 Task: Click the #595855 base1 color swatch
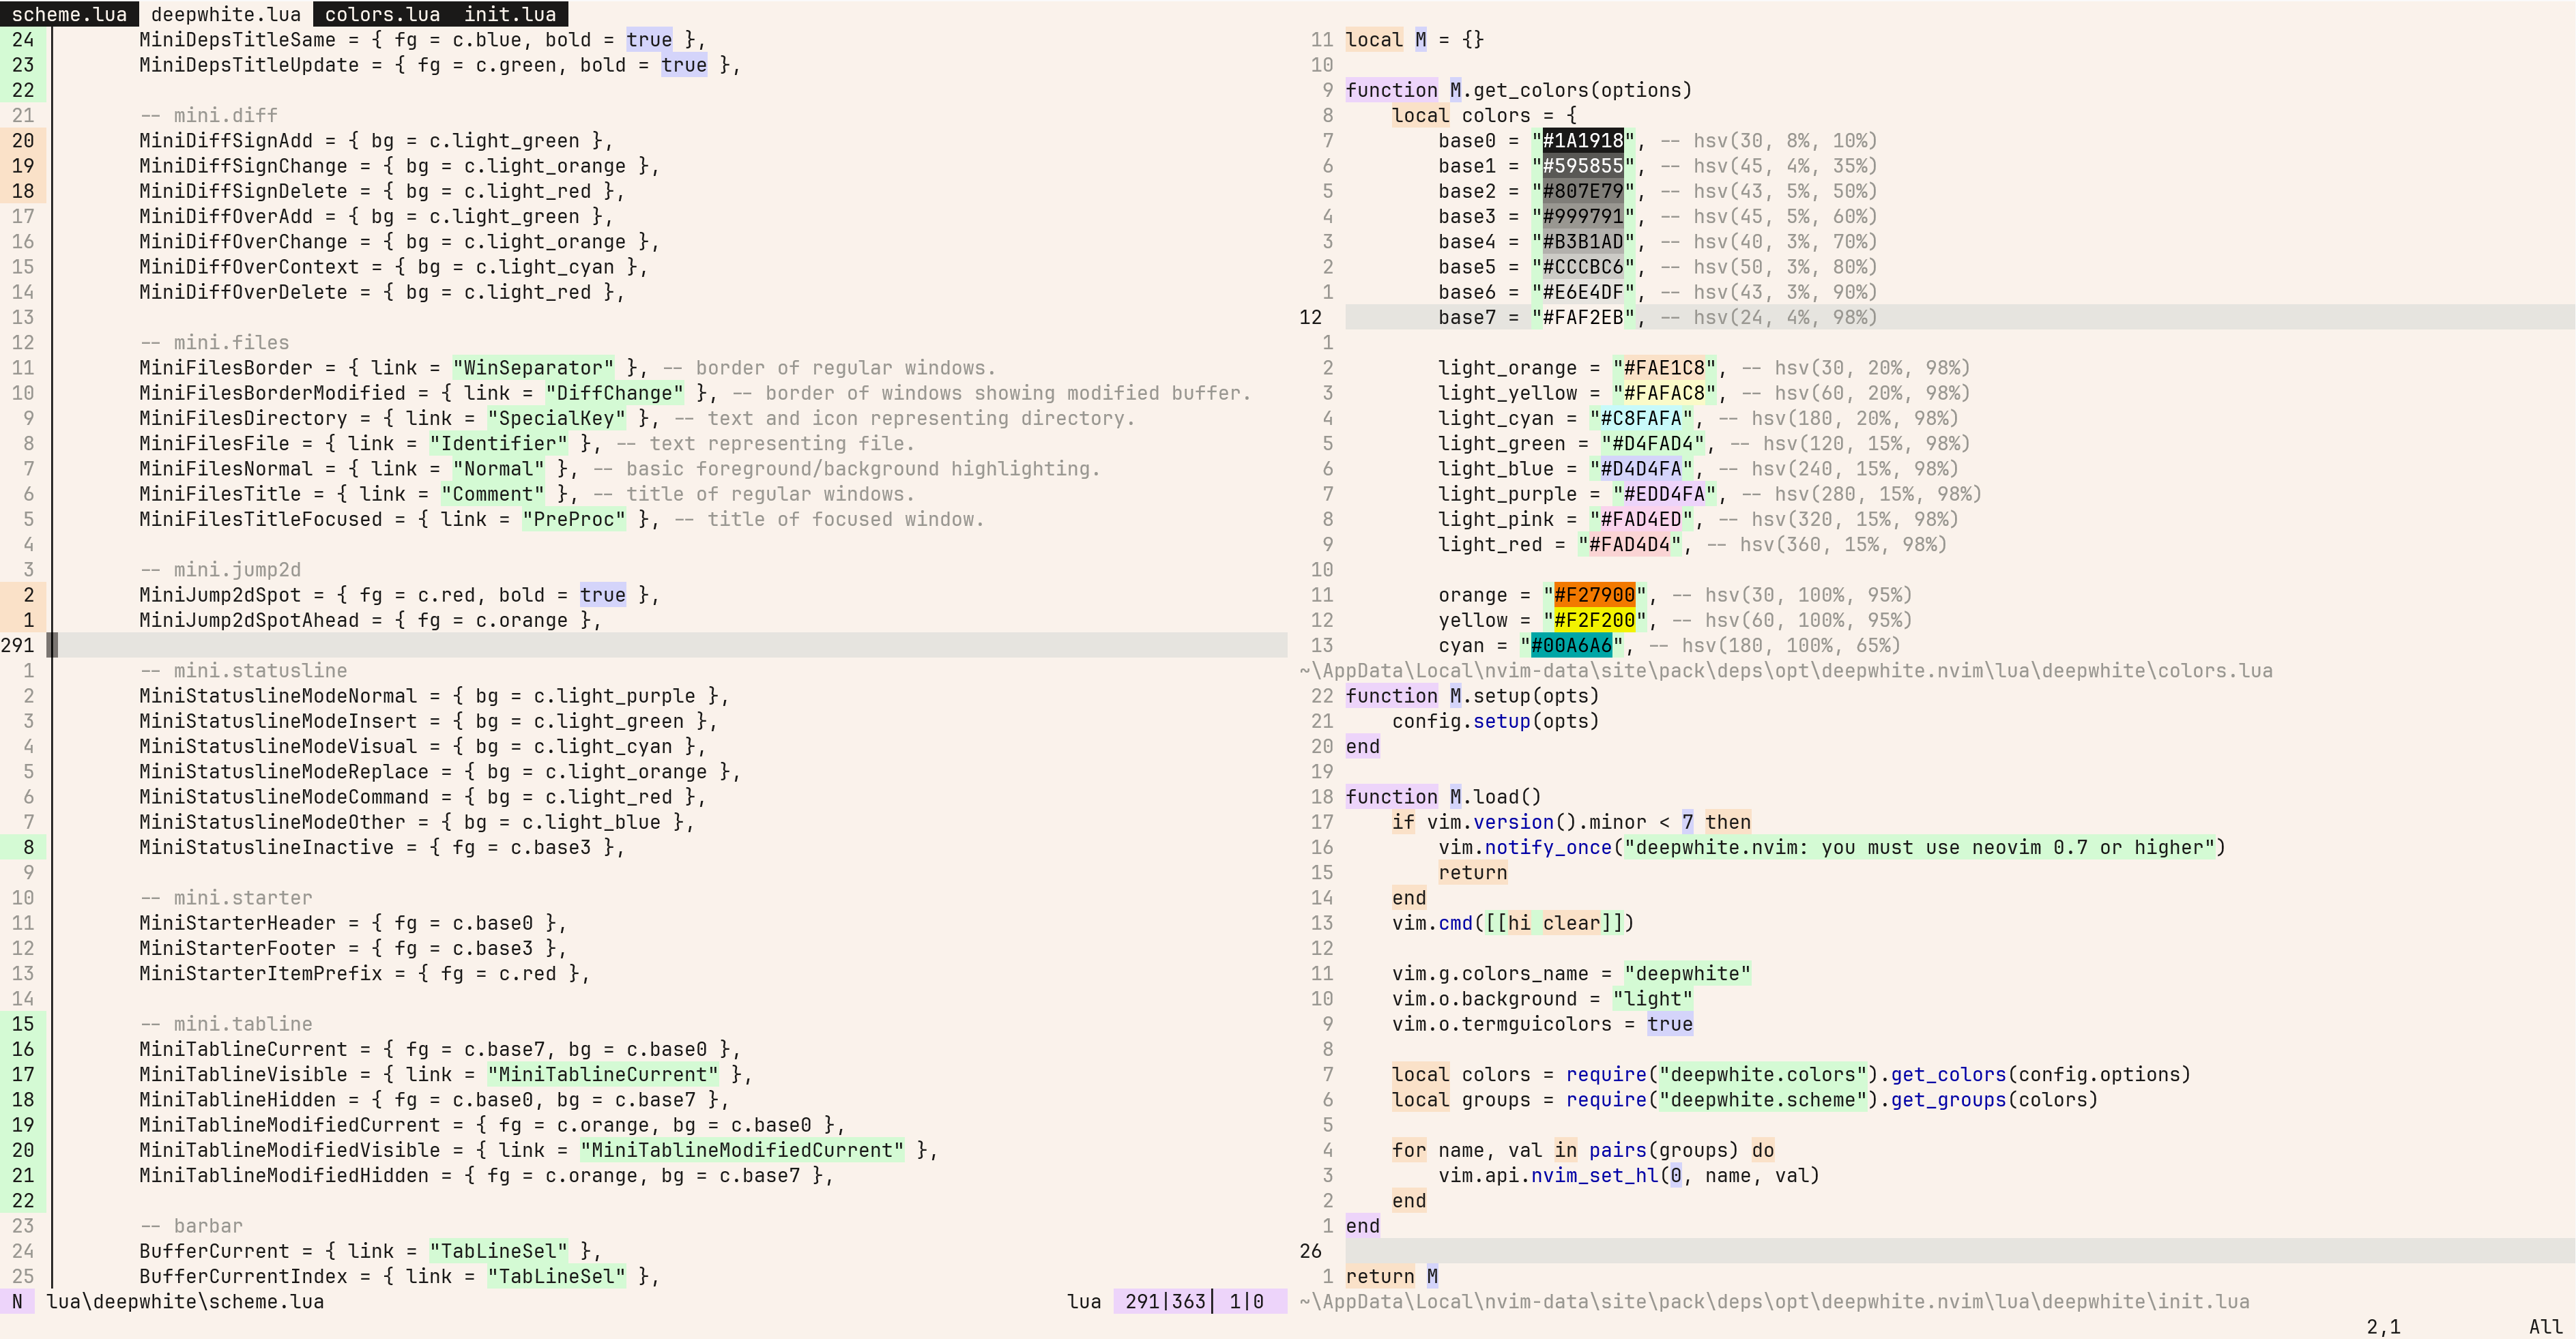pos(1583,166)
